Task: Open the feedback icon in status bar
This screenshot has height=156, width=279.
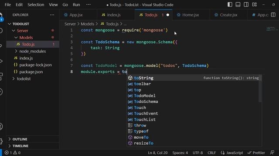Action: click(x=272, y=153)
